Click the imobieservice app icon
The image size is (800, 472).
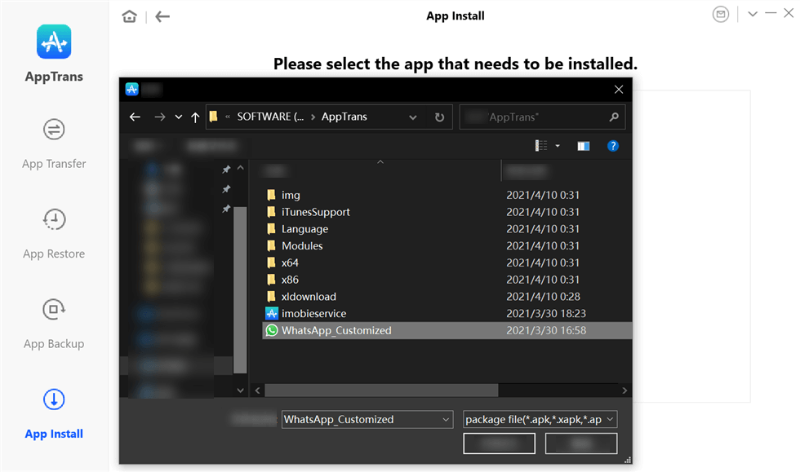point(271,313)
